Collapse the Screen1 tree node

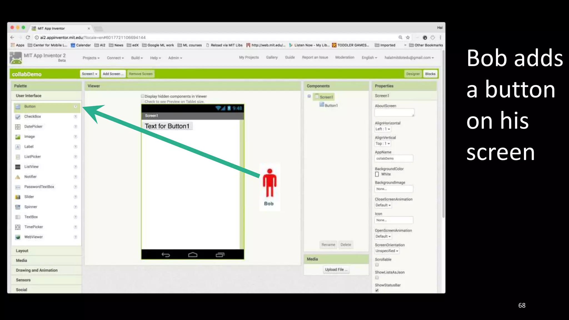309,96
